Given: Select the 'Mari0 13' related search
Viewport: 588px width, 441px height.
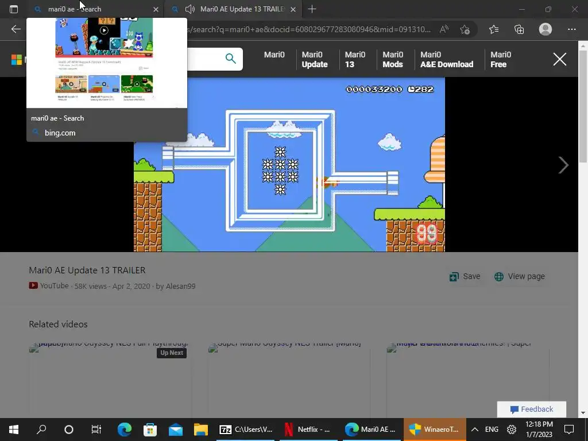Looking at the screenshot, I should (x=355, y=59).
